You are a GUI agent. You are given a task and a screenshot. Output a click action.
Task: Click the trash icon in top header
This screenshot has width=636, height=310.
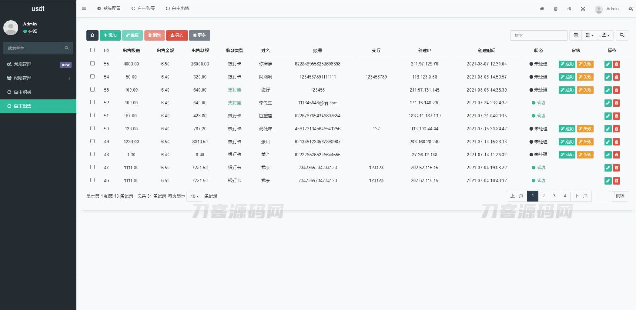coord(556,9)
